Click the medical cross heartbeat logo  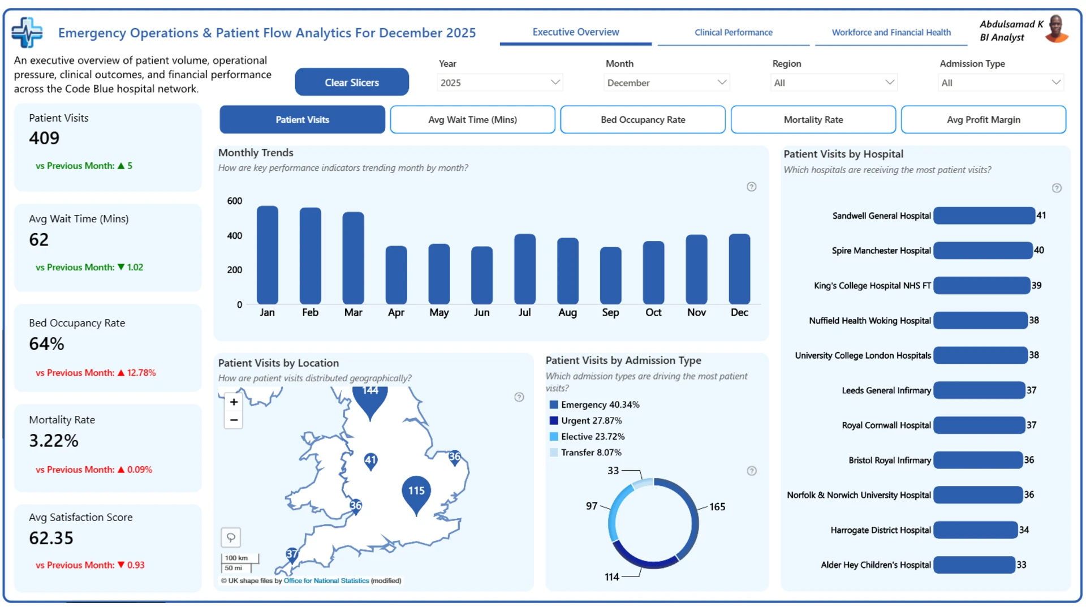[27, 32]
